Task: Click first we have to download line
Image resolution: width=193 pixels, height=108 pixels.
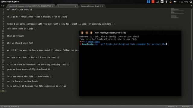Action: click(38, 64)
